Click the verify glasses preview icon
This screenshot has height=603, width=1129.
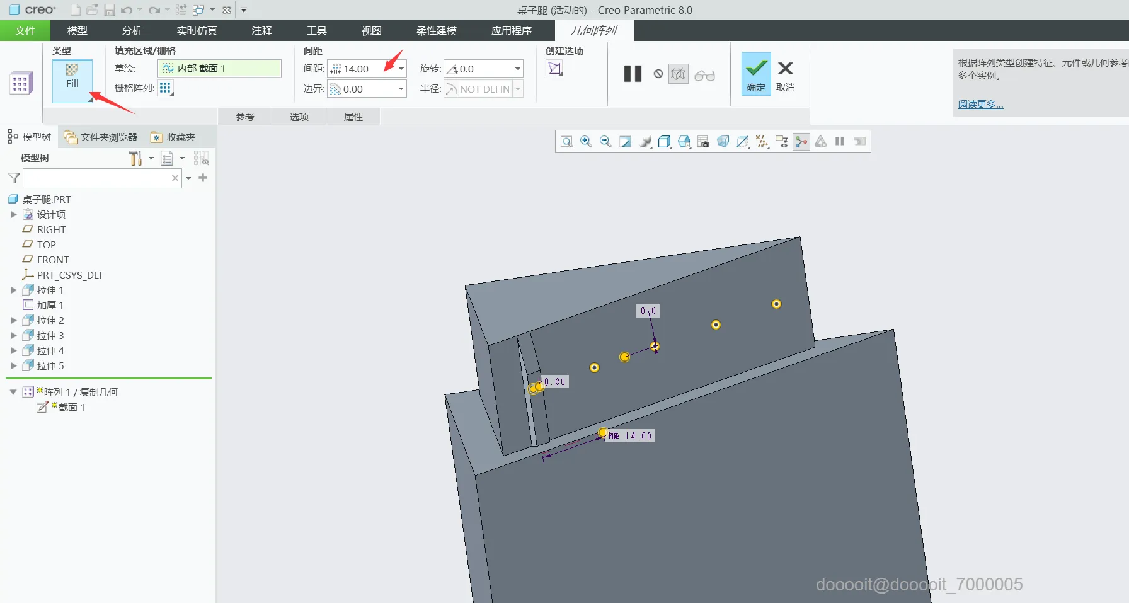(704, 76)
